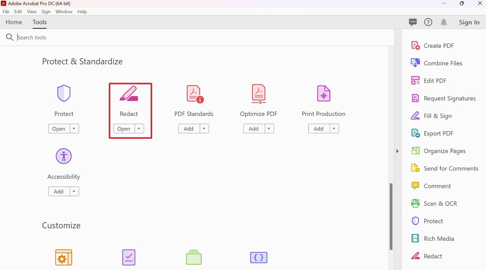Click the search magnifier icon

tap(9, 37)
